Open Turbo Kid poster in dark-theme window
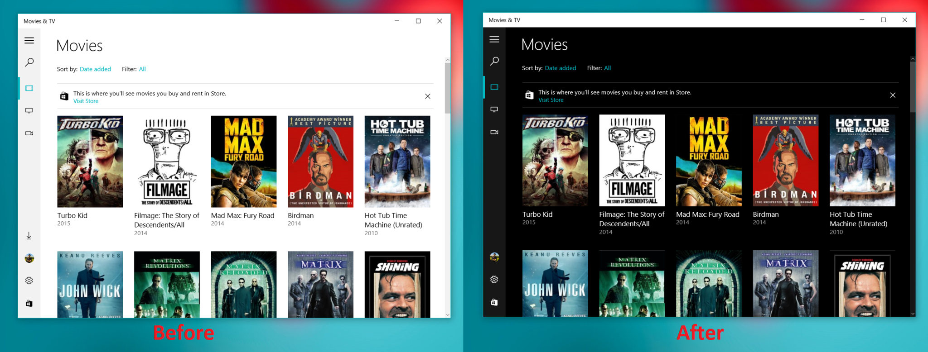The height and width of the screenshot is (352, 928). [555, 161]
